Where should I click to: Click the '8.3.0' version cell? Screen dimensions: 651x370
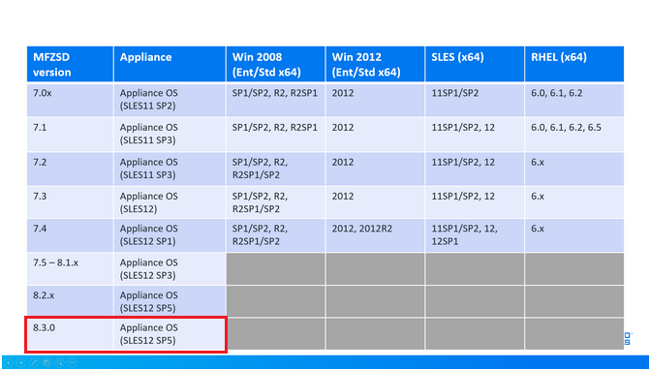pos(70,334)
